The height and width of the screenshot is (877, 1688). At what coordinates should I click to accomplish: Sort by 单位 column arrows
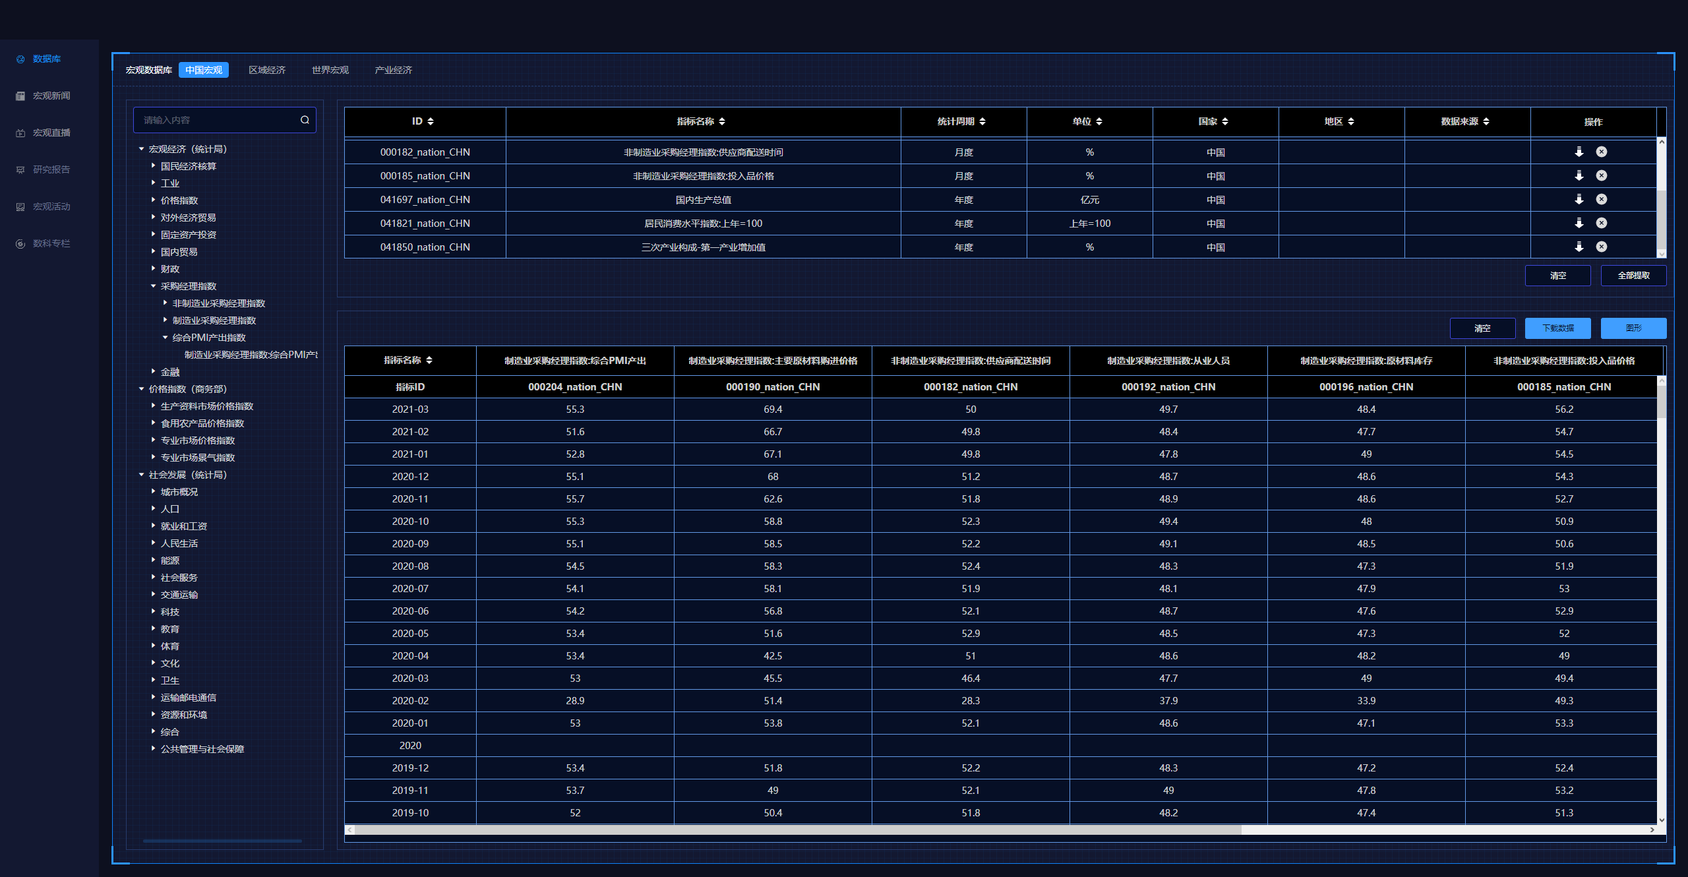pyautogui.click(x=1099, y=121)
